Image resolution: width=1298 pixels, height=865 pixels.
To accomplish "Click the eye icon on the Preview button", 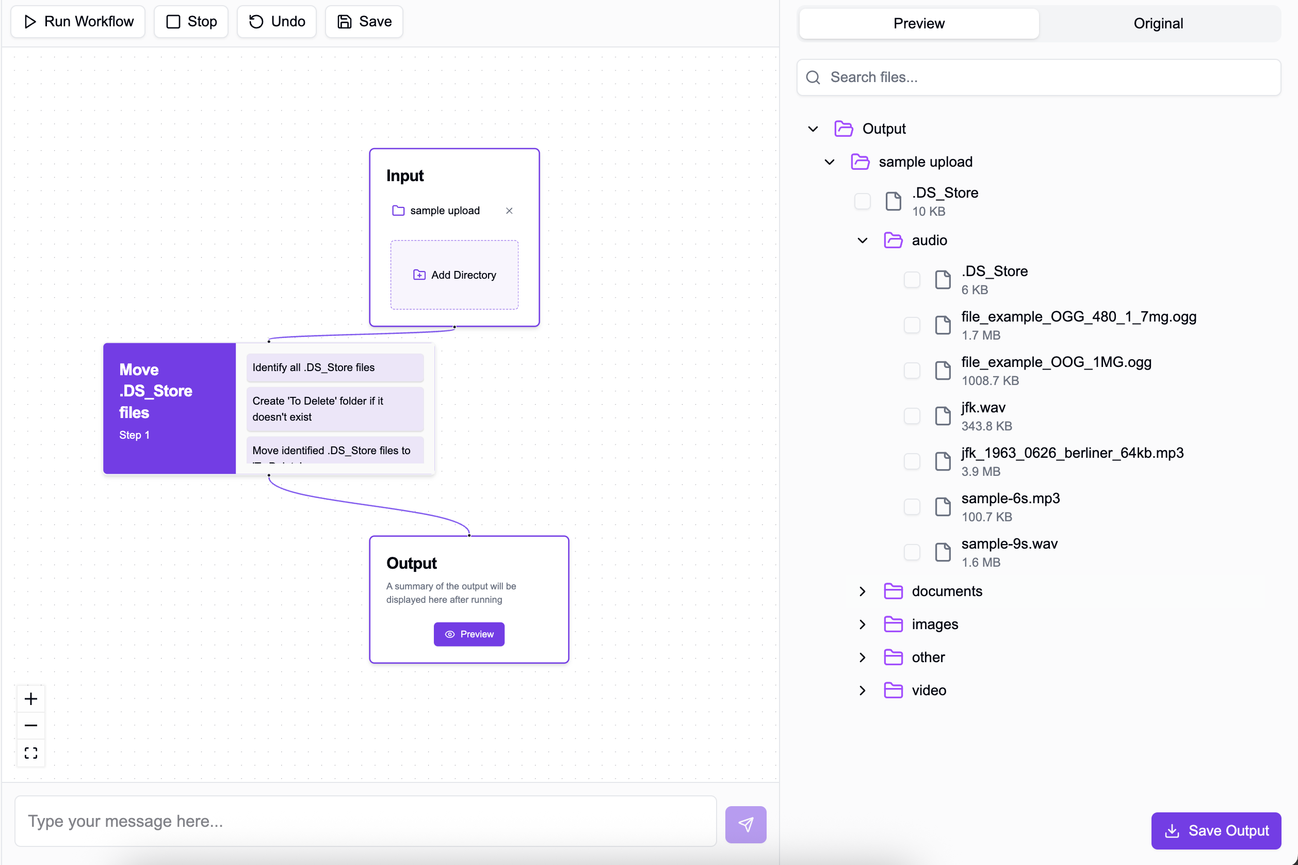I will (449, 634).
